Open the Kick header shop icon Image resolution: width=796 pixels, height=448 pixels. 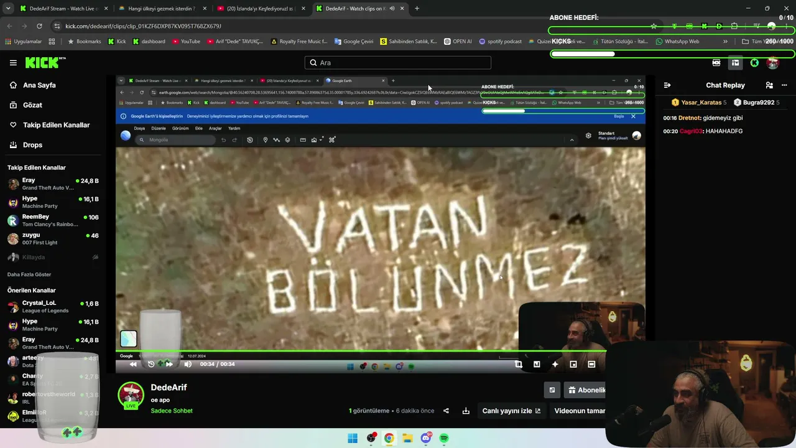tap(735, 63)
